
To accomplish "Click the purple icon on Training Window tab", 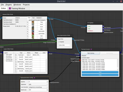I will pyautogui.click(x=10, y=8).
